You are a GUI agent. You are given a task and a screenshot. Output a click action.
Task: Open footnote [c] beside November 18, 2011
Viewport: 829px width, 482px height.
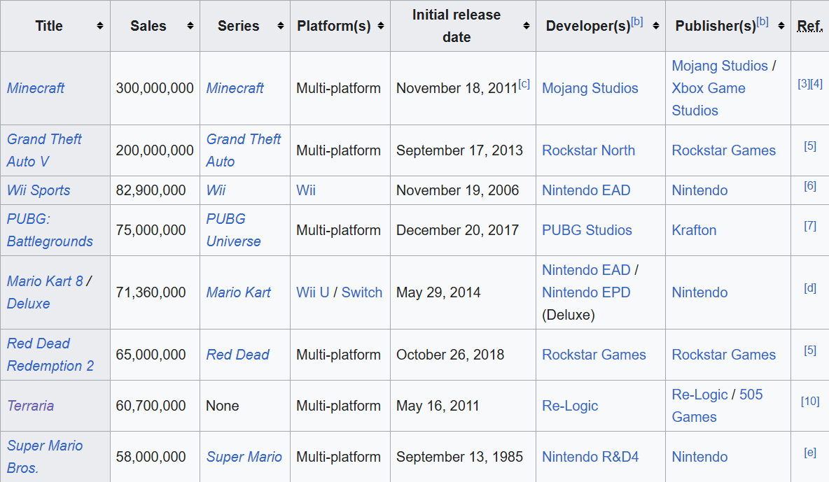(524, 83)
